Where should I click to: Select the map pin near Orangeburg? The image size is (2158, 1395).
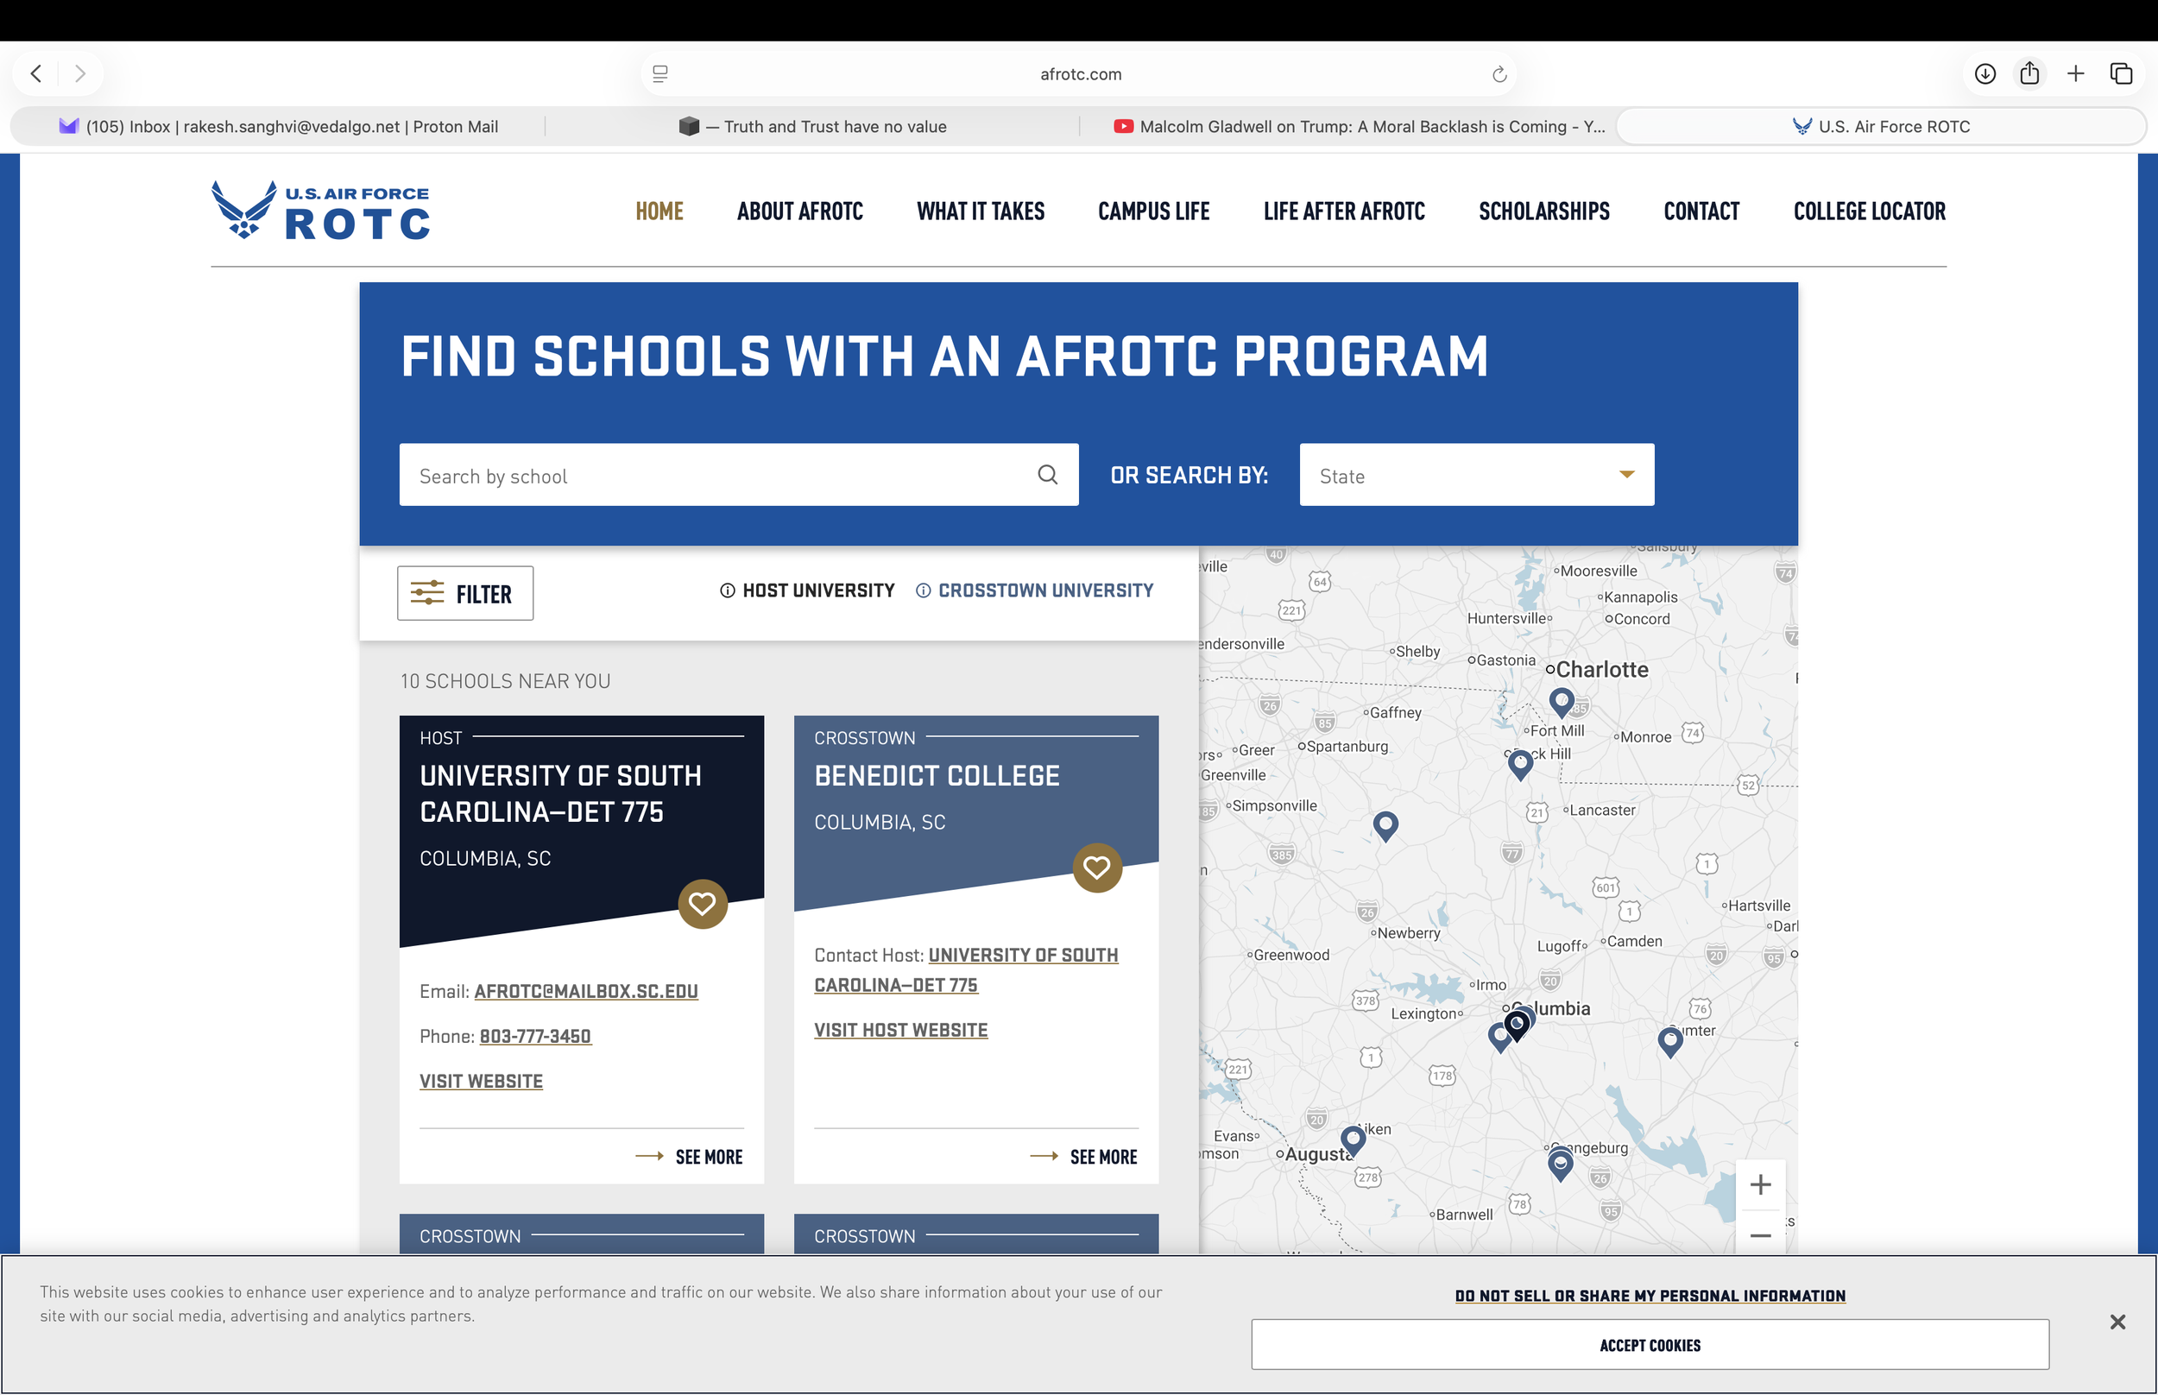pos(1560,1165)
